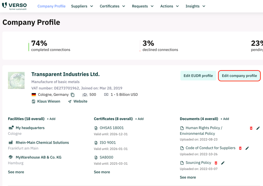Screen dimensions: 263x186
Task: Click the 74% completed connections stat
Action: (49, 45)
